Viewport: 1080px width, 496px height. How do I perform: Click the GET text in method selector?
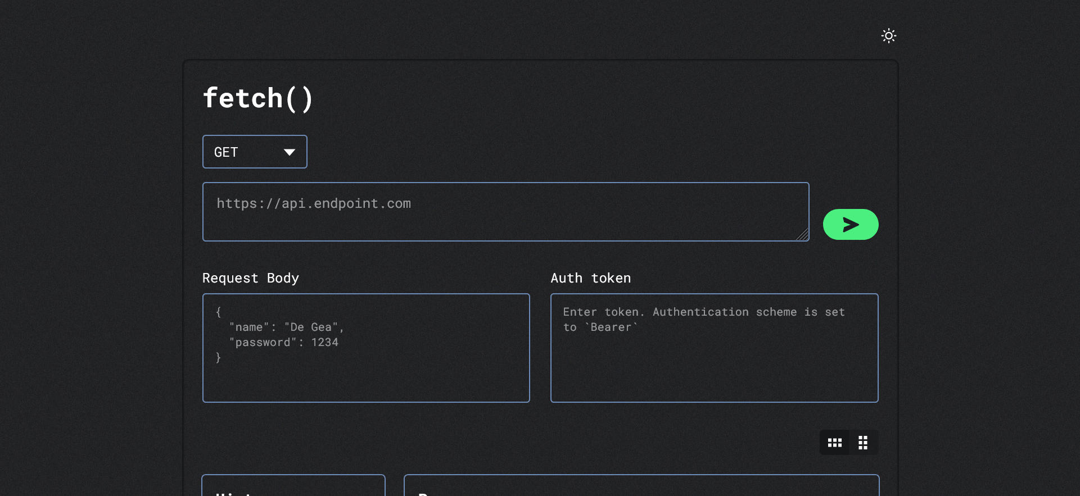click(226, 152)
